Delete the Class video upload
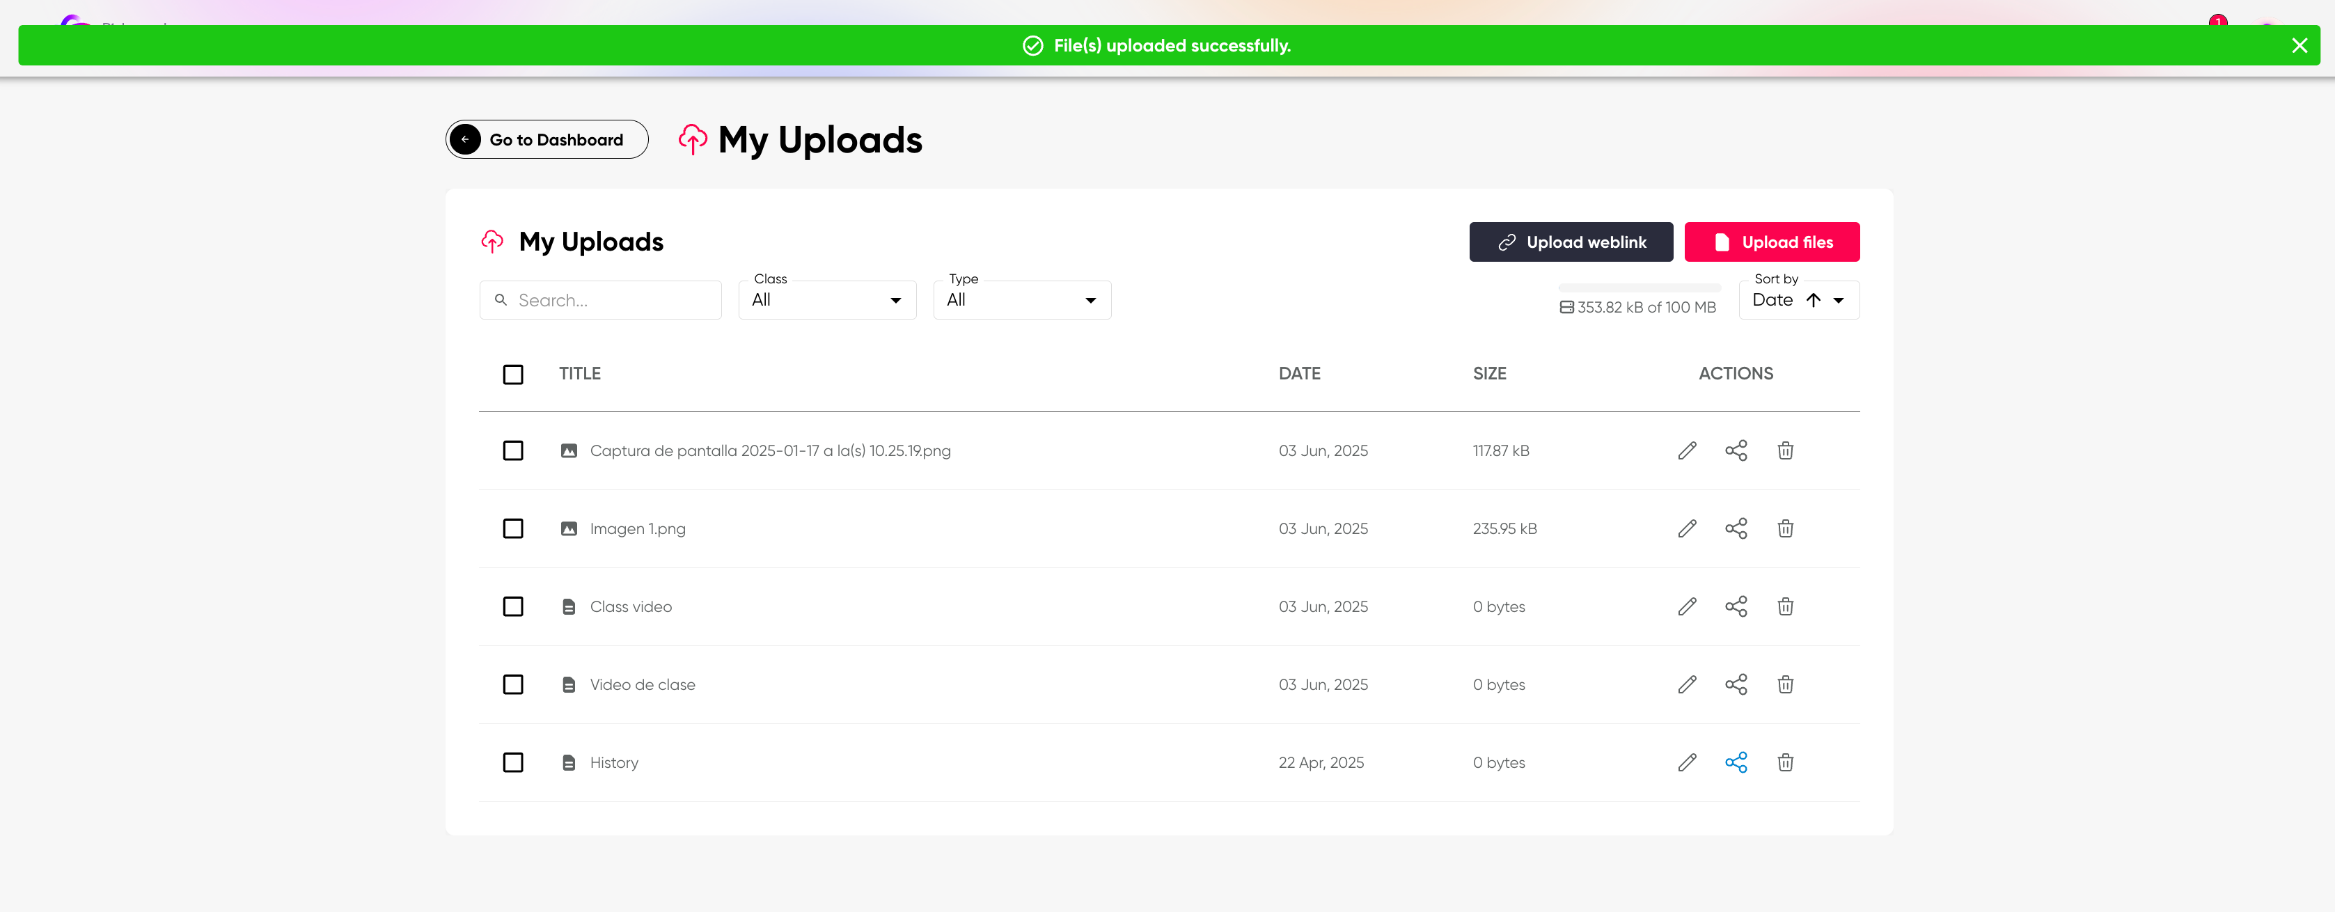This screenshot has height=912, width=2335. point(1785,606)
